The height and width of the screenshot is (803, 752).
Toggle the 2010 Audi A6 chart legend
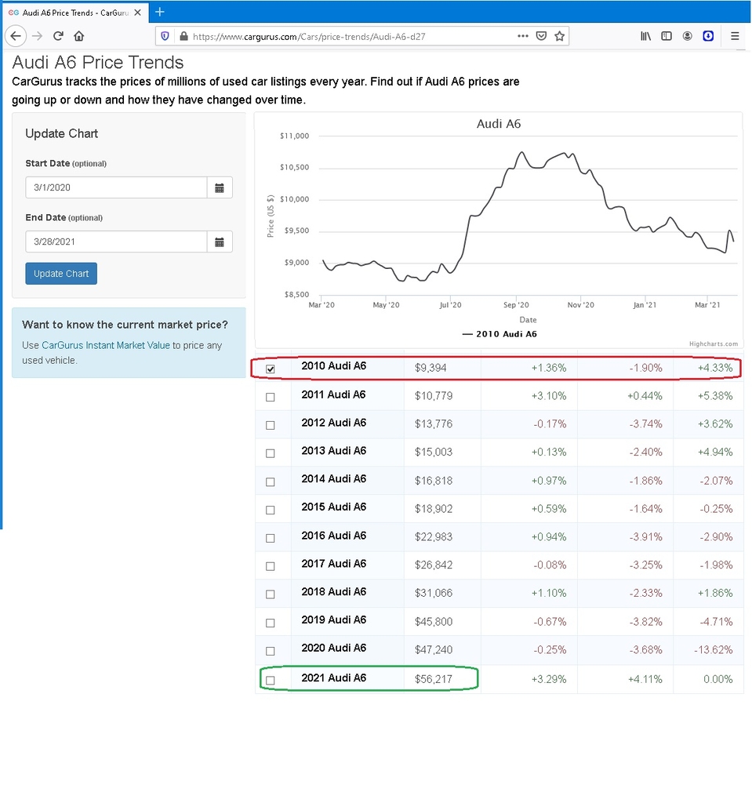coord(500,334)
